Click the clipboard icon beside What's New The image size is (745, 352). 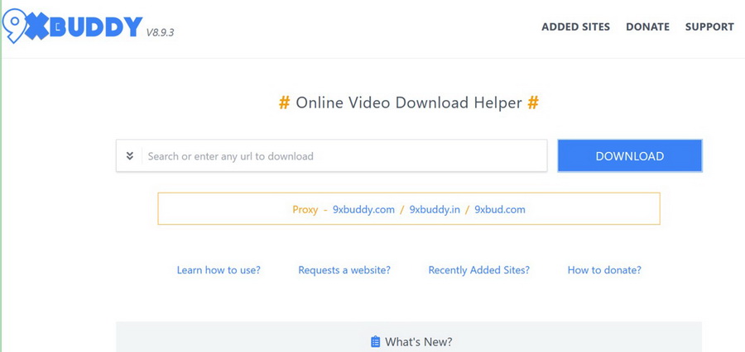click(375, 341)
